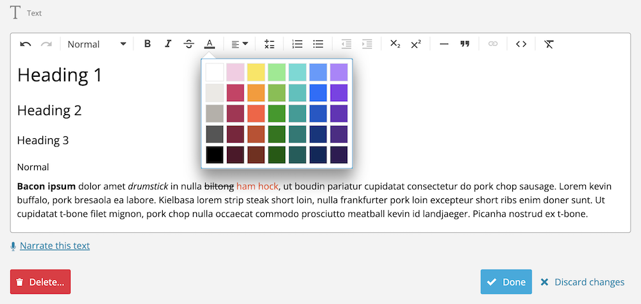Pick the light blue color swatch

[x=318, y=72]
